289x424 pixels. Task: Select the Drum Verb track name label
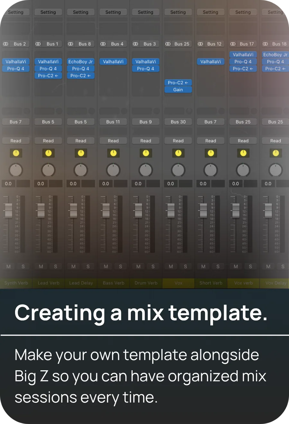146,283
